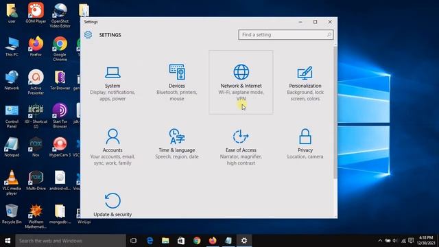The width and height of the screenshot is (439, 247).
Task: Select Tor Browser desktop icon
Action: [x=60, y=80]
